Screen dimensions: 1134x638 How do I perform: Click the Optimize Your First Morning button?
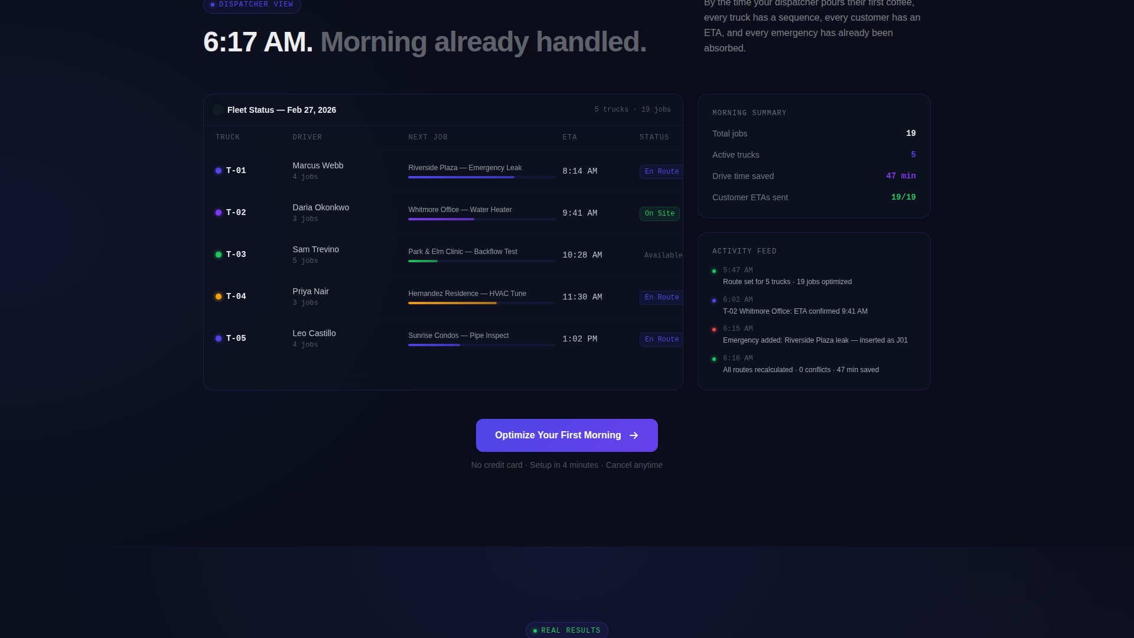pyautogui.click(x=567, y=435)
